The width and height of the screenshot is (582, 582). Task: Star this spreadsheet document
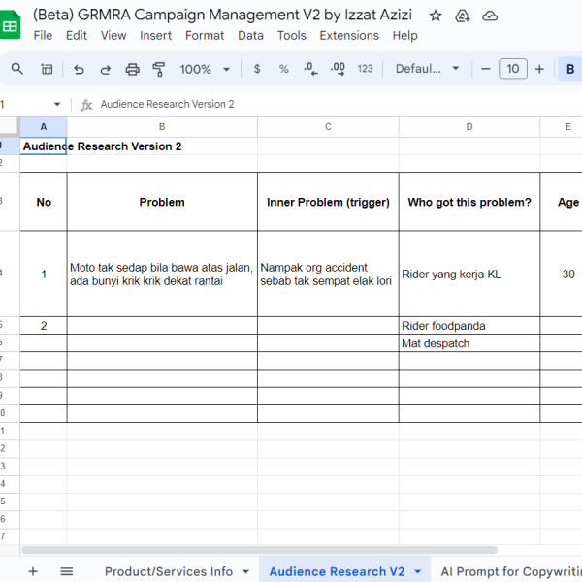click(x=435, y=16)
